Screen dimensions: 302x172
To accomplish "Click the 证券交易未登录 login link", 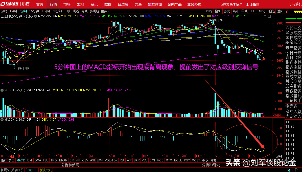I will [231, 4].
